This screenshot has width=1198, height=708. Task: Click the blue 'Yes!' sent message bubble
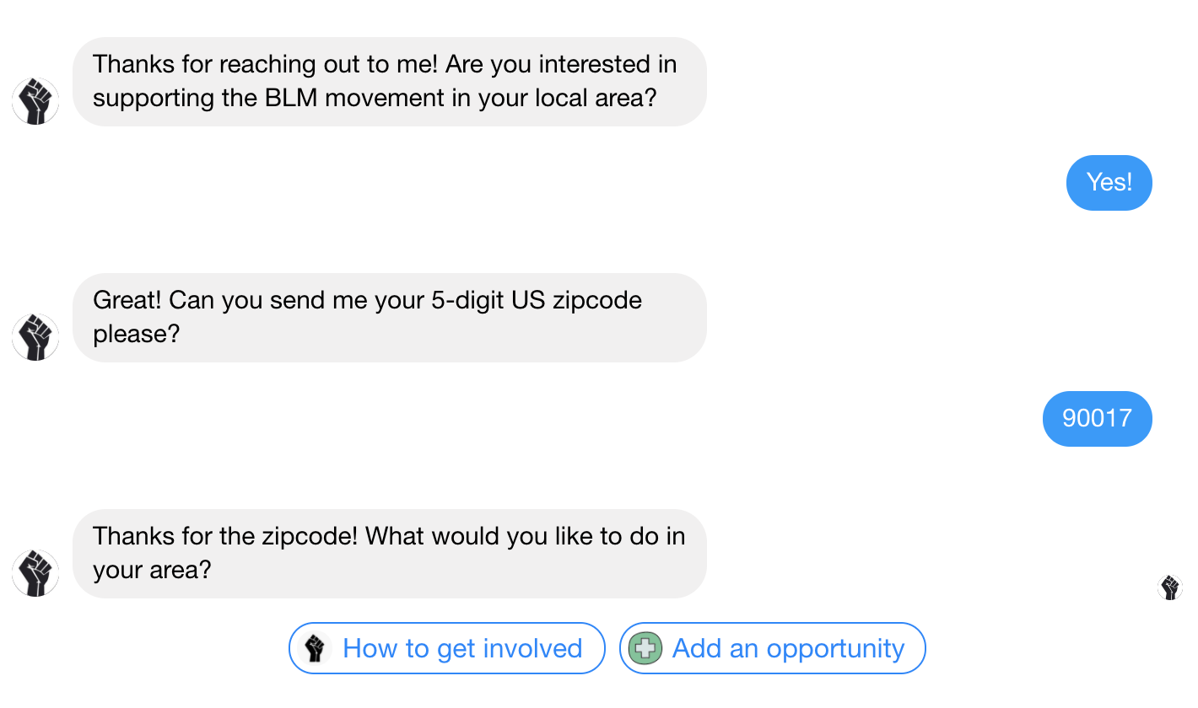click(1109, 182)
